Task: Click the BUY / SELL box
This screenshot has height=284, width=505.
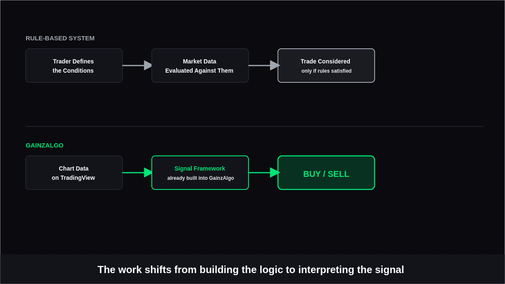Action: click(326, 173)
